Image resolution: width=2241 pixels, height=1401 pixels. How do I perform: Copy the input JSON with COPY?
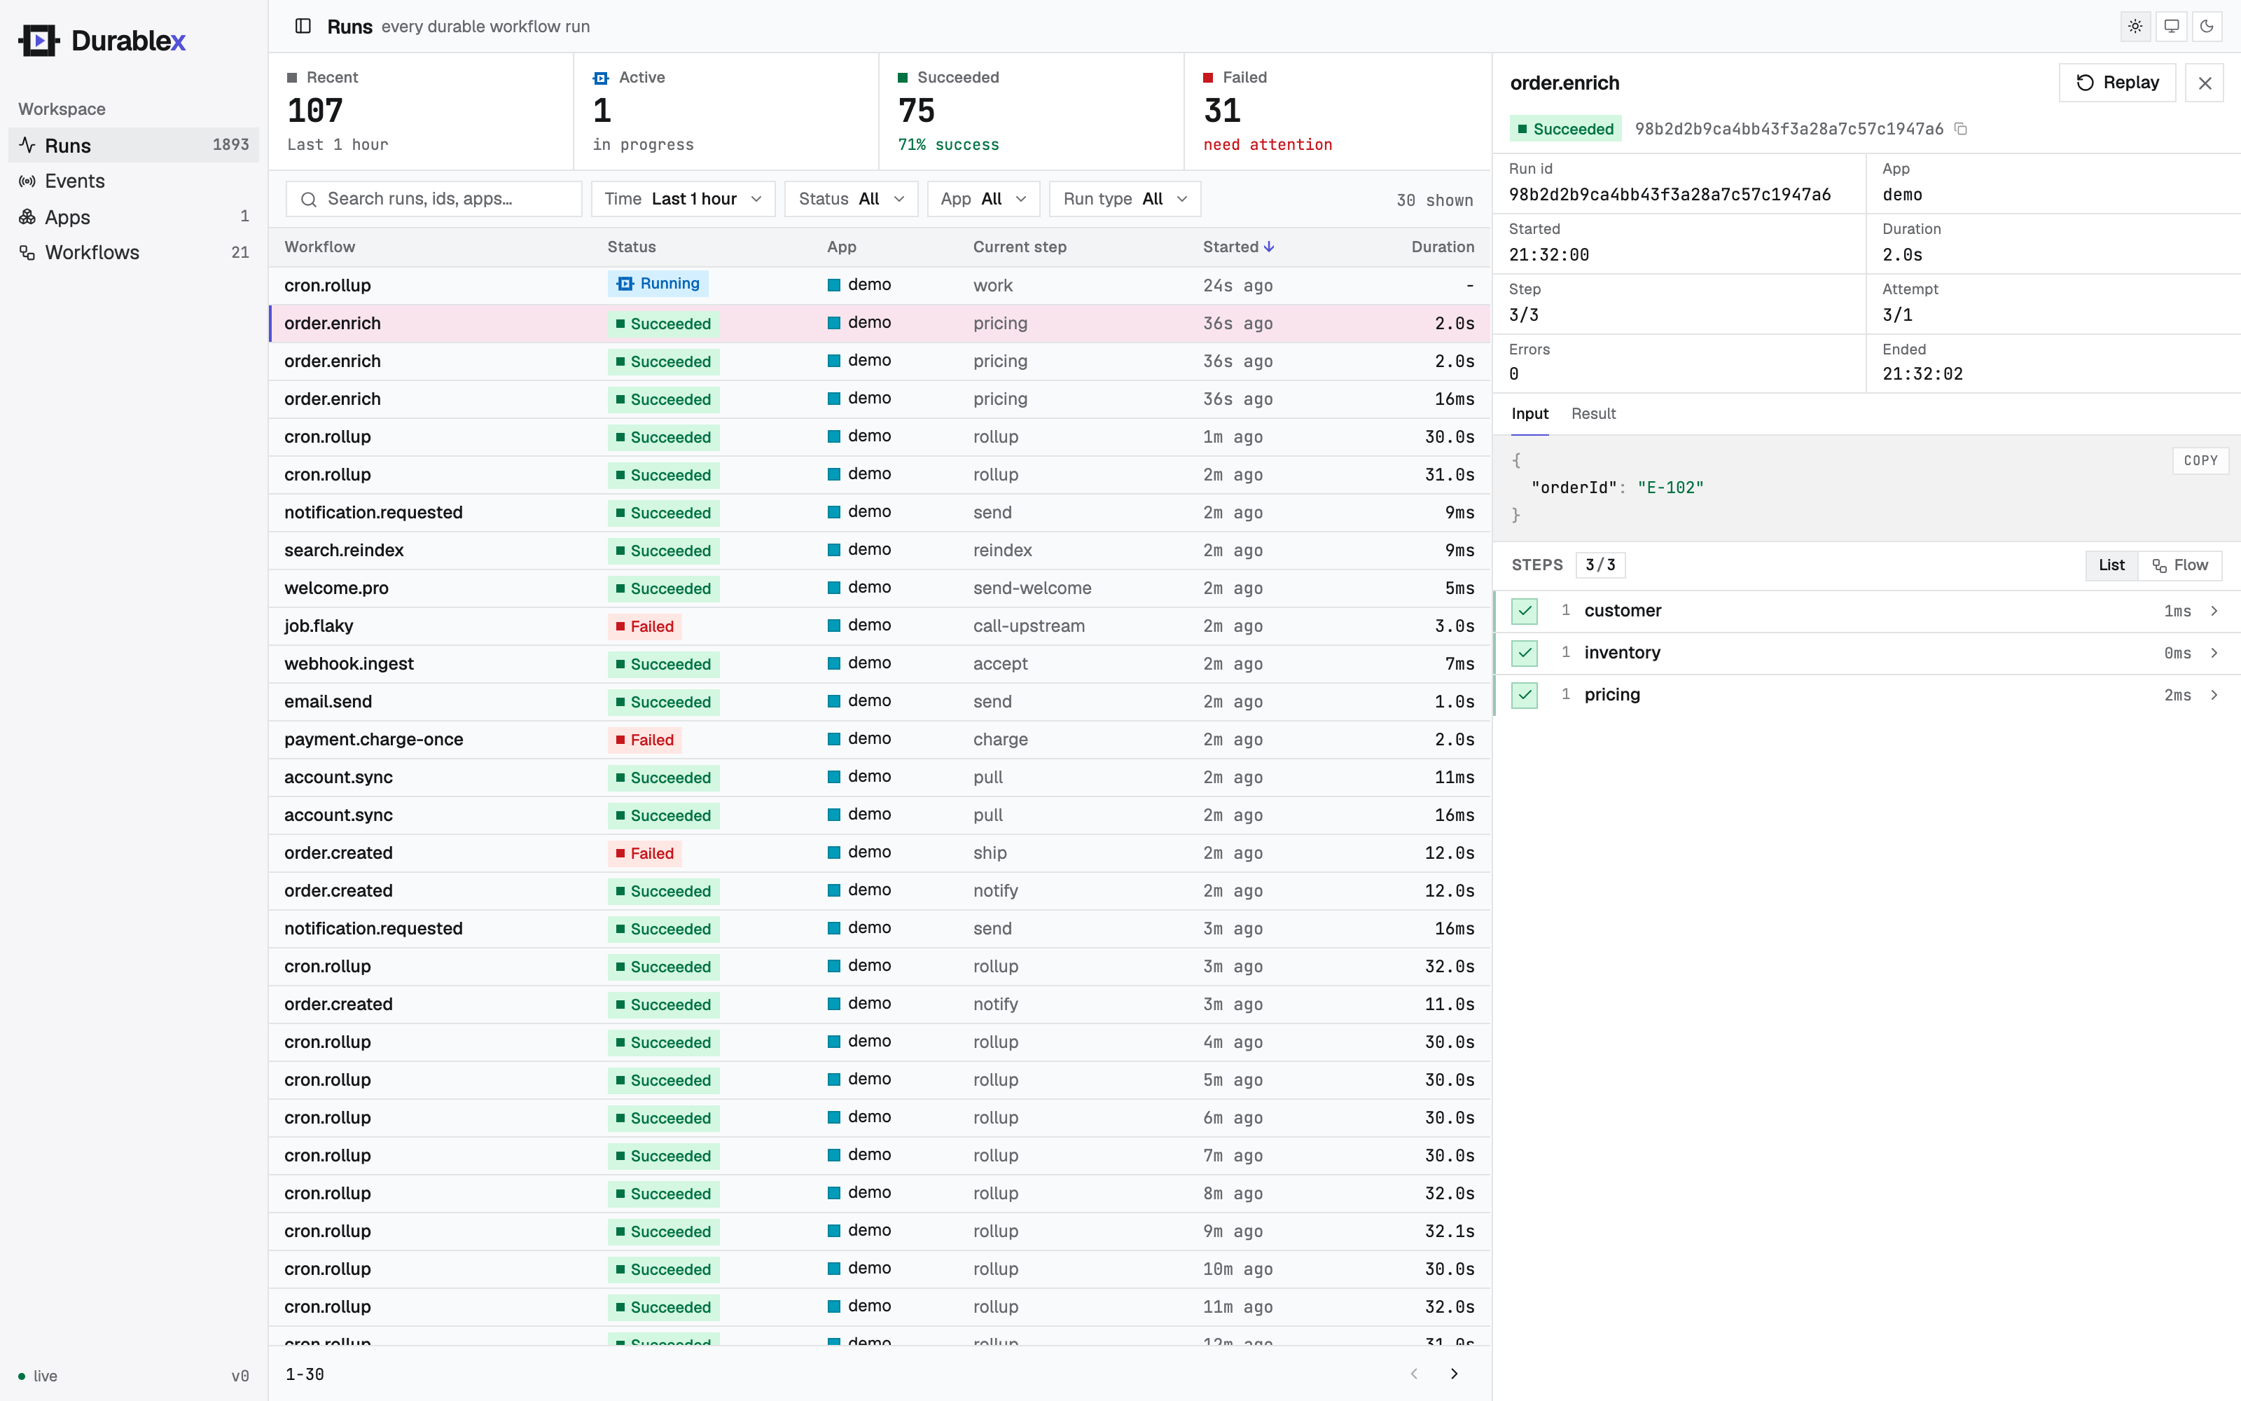(x=2200, y=460)
